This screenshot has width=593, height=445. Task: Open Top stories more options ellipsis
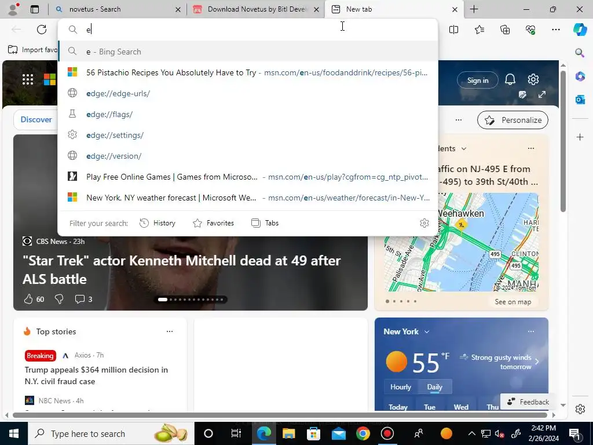point(170,331)
